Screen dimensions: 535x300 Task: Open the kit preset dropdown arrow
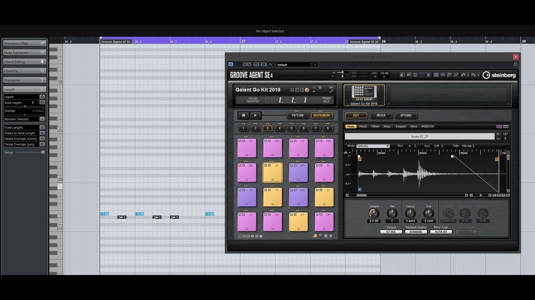[x=292, y=90]
